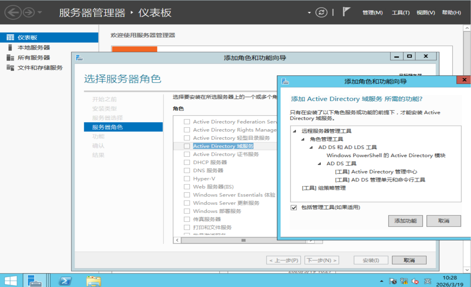Select 服务器角色 step in the wizard
Viewport: 471px width, 287px height.
(123, 127)
